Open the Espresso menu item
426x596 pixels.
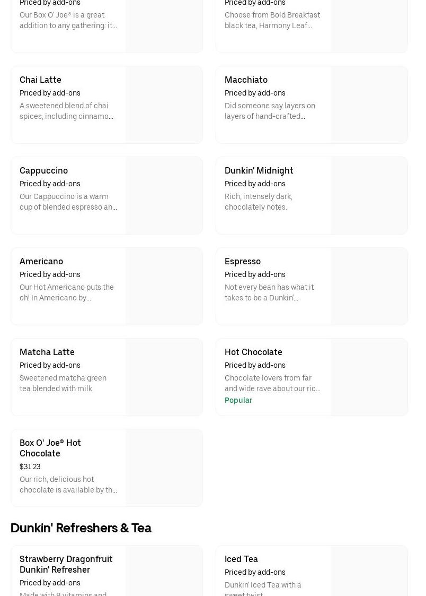(243, 261)
